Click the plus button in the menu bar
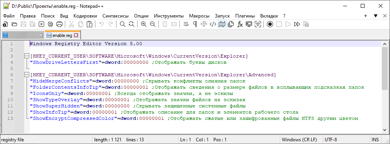This screenshot has height=144, width=390. pos(366,16)
